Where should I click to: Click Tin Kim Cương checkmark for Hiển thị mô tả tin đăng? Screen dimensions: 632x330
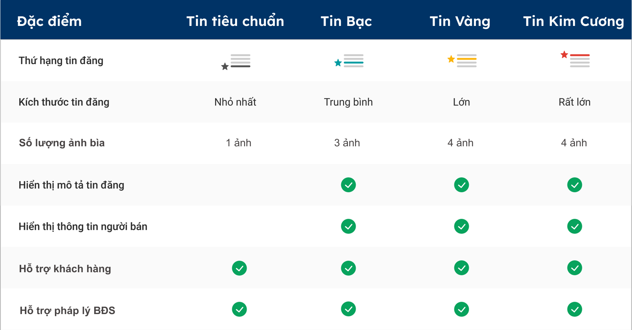click(x=575, y=185)
